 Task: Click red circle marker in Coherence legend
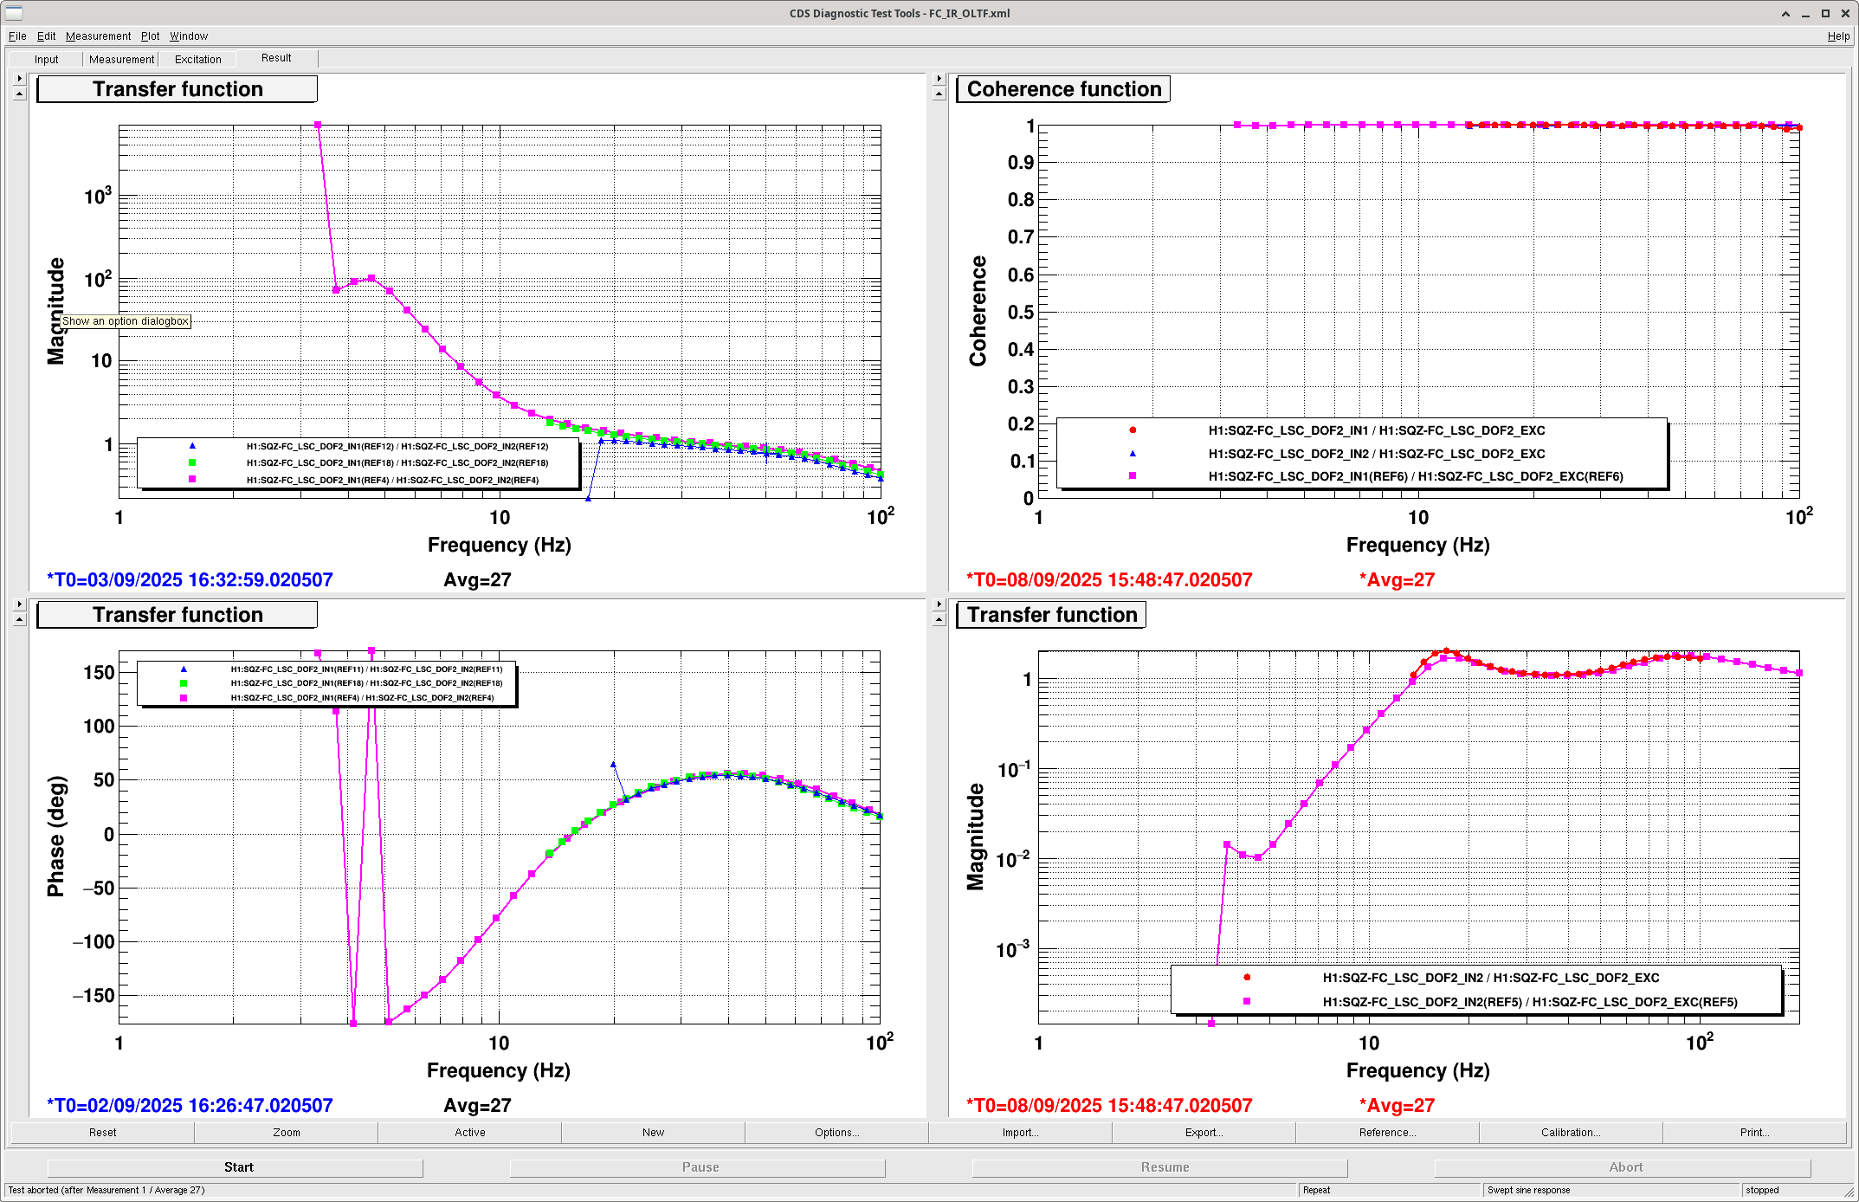click(1133, 430)
